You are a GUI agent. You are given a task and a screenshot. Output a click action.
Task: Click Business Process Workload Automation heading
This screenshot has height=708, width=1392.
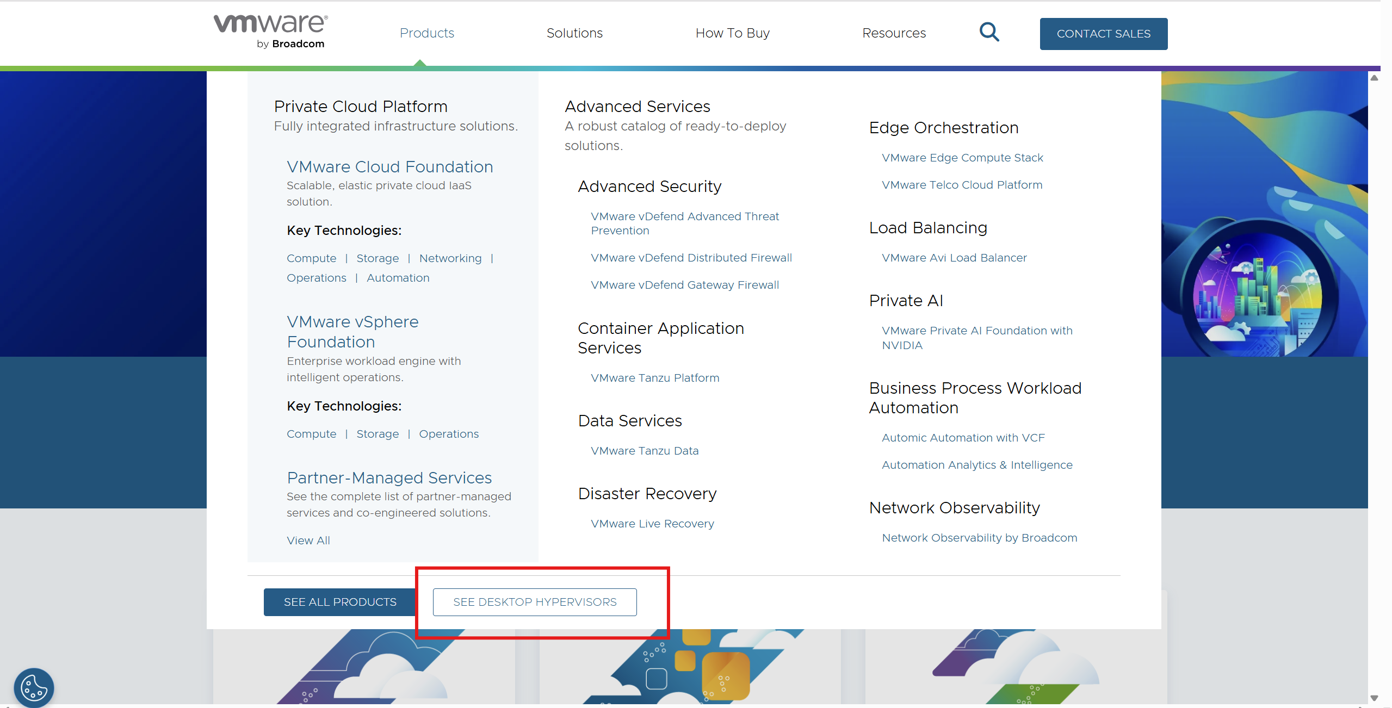tap(975, 398)
